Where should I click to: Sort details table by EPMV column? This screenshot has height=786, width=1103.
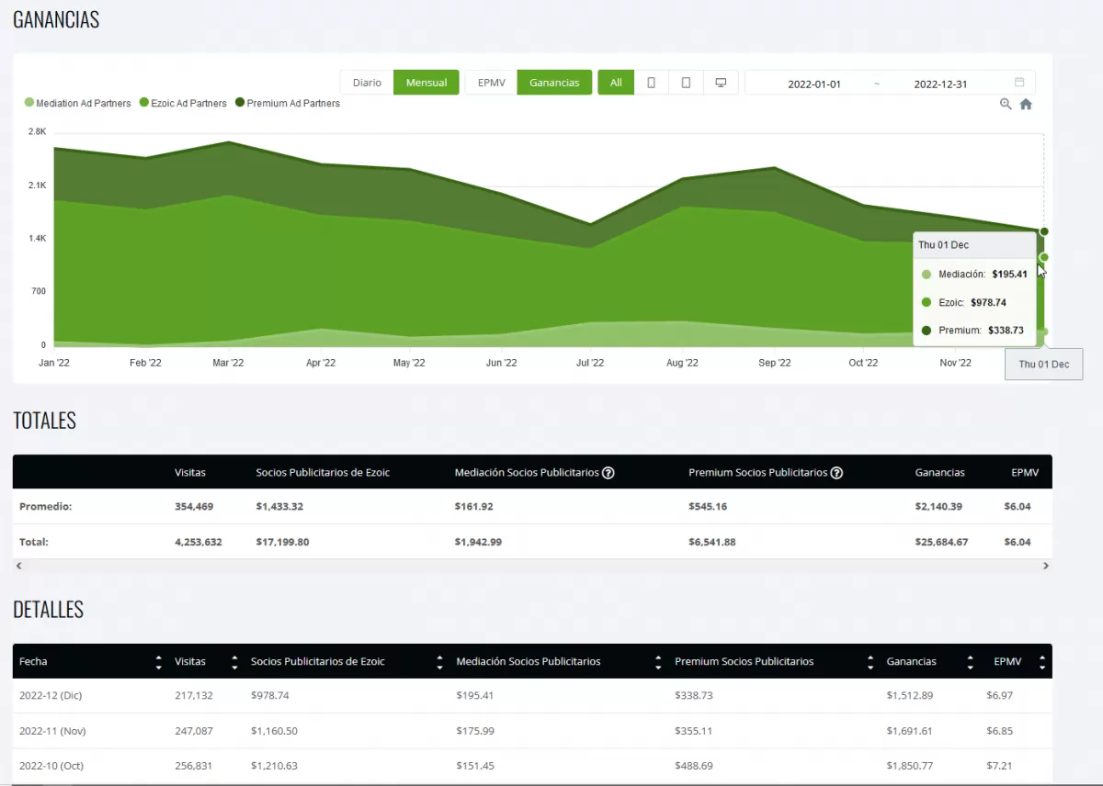[x=1041, y=662]
